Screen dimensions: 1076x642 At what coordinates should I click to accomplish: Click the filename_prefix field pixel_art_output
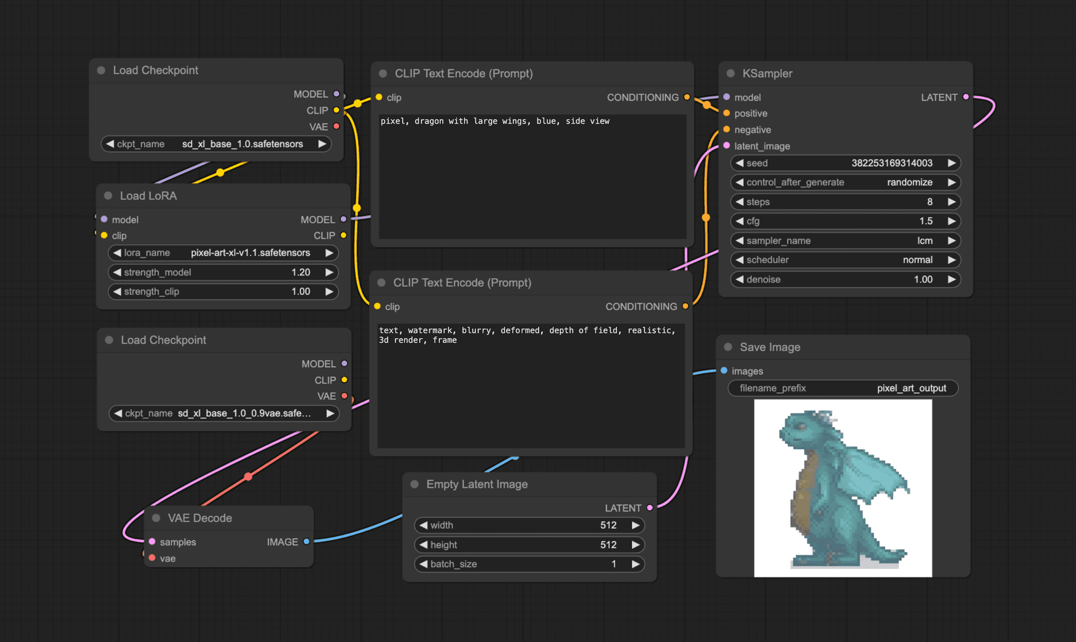(x=843, y=388)
